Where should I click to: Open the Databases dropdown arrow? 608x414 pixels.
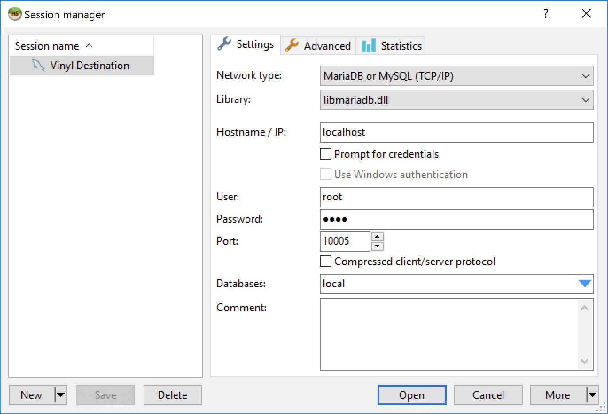coord(585,284)
